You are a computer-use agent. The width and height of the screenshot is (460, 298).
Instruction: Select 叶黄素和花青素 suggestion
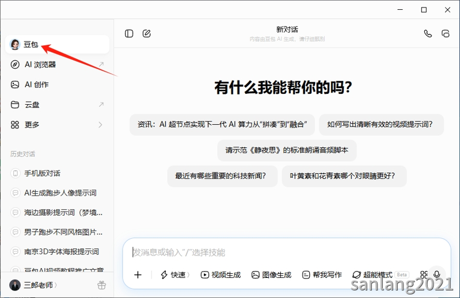point(344,176)
